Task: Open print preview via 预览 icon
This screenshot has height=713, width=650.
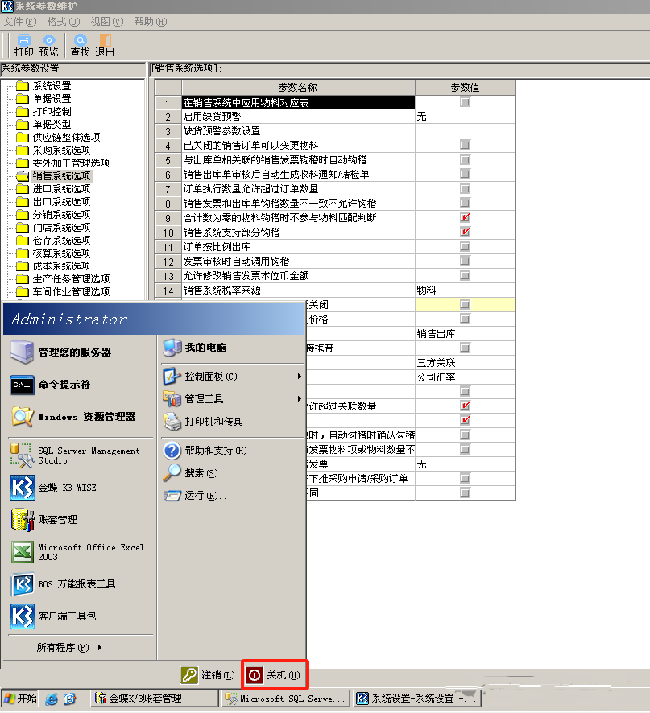Action: [48, 44]
